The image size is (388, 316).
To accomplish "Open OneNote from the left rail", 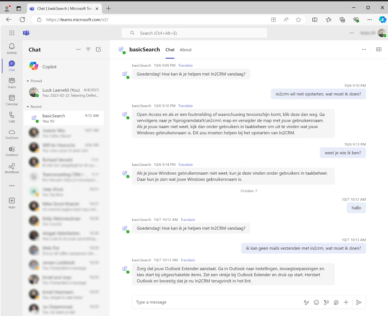I will [x=12, y=152].
